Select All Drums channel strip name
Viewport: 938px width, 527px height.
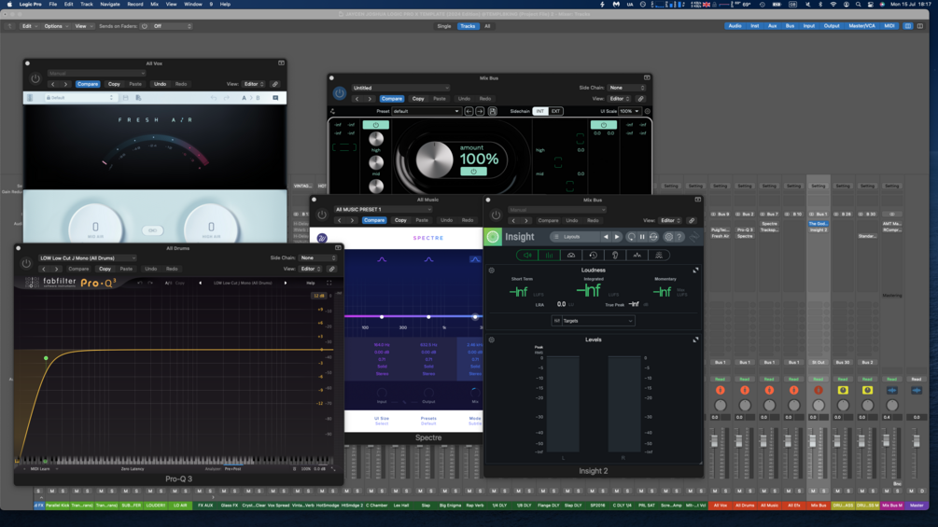click(745, 506)
